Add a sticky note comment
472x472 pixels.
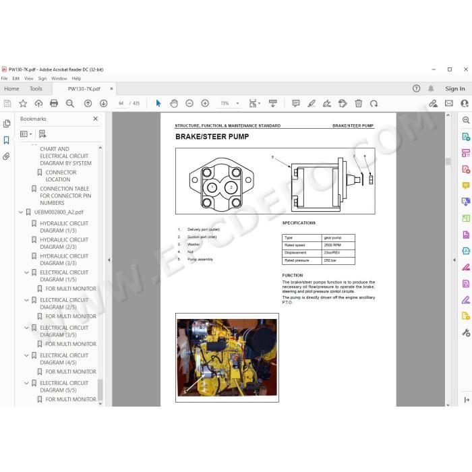tap(296, 104)
